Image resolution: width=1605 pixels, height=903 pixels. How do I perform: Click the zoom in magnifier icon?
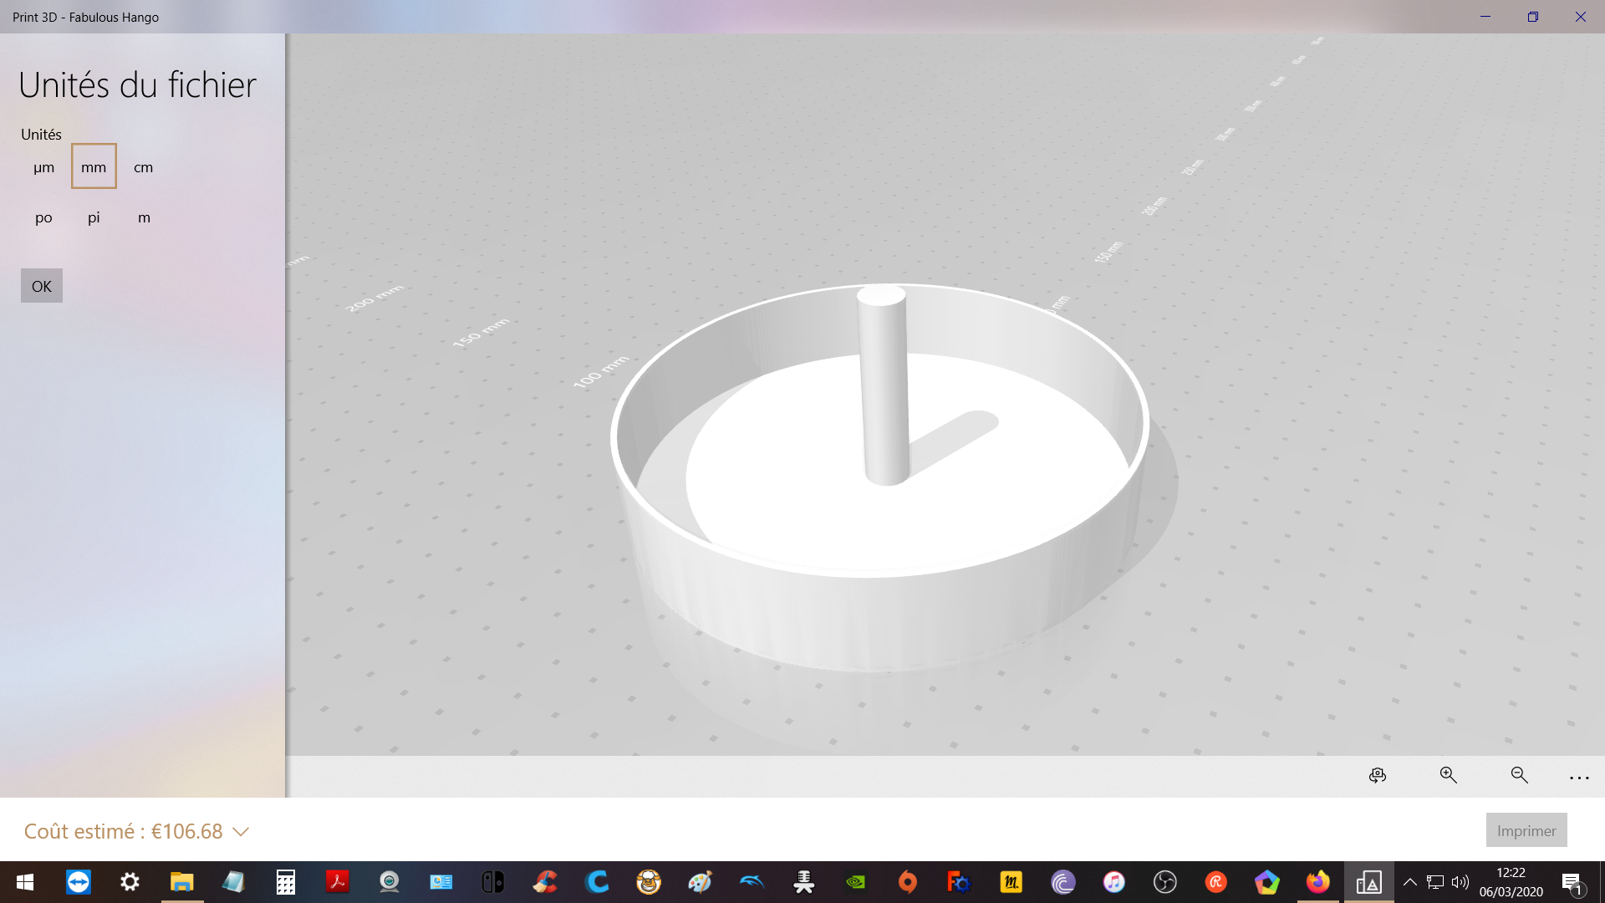1449,776
